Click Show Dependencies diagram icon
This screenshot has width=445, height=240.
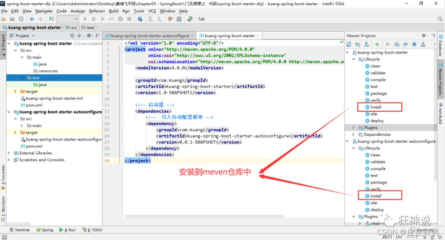click(x=423, y=44)
